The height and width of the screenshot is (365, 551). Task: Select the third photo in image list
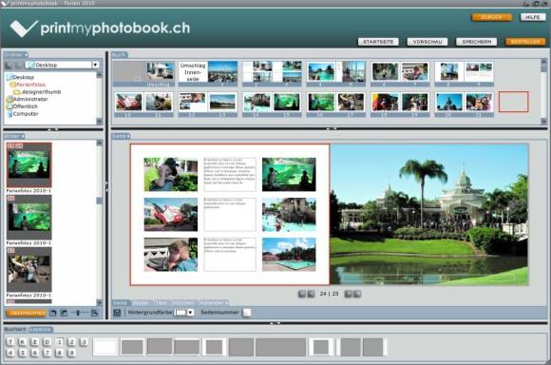tap(28, 269)
